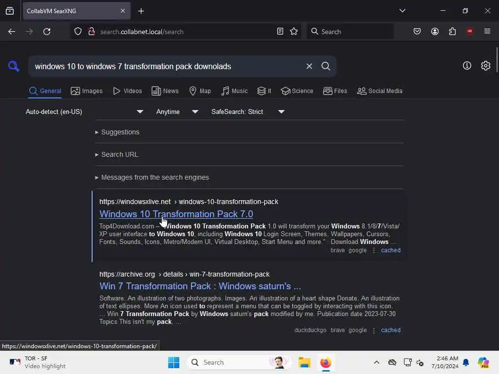499x374 pixels.
Task: Open Extensions puzzle icon
Action: pos(452,31)
